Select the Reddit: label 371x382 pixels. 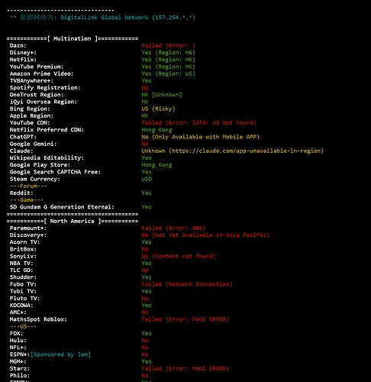[x=21, y=193]
